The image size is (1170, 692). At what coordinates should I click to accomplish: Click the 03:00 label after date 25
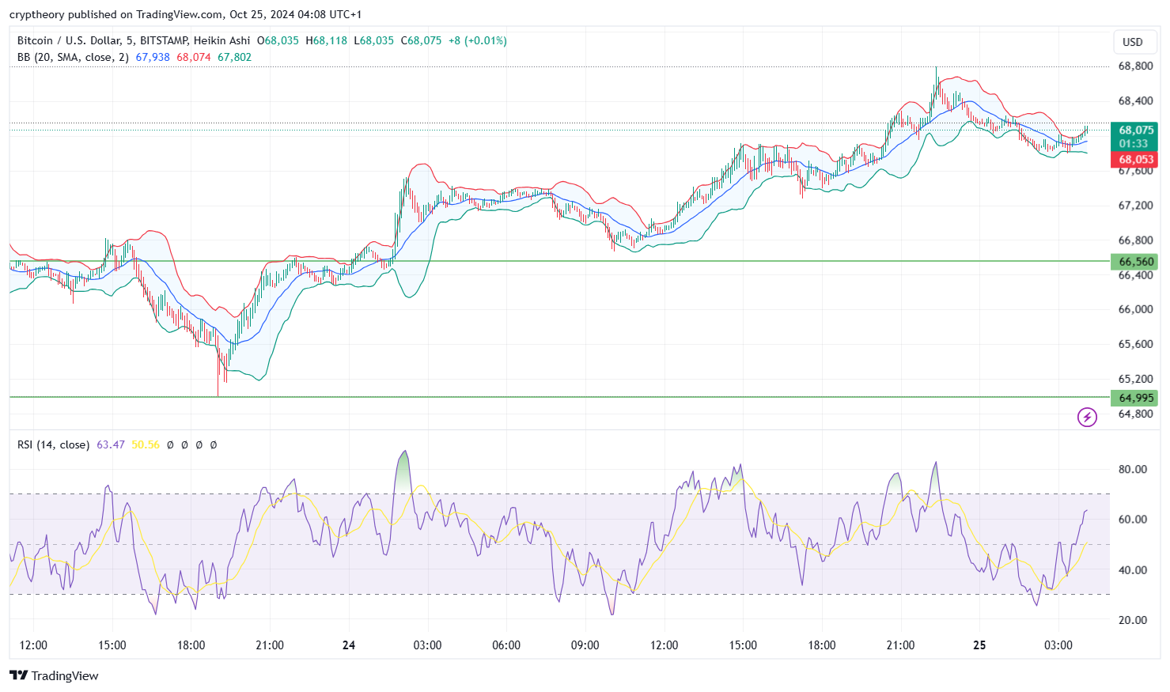click(x=1058, y=645)
